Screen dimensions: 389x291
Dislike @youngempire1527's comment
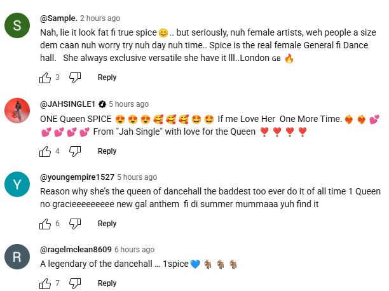point(75,224)
